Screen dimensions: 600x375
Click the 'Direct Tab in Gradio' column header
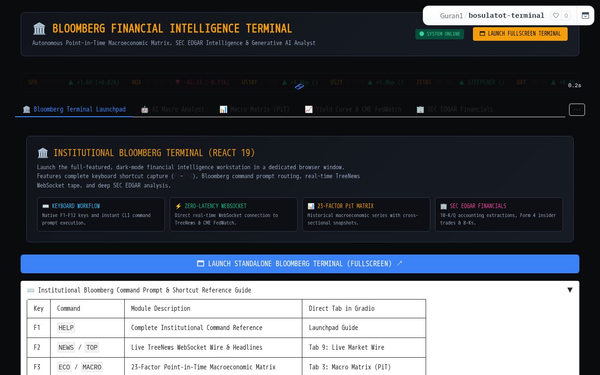364,309
